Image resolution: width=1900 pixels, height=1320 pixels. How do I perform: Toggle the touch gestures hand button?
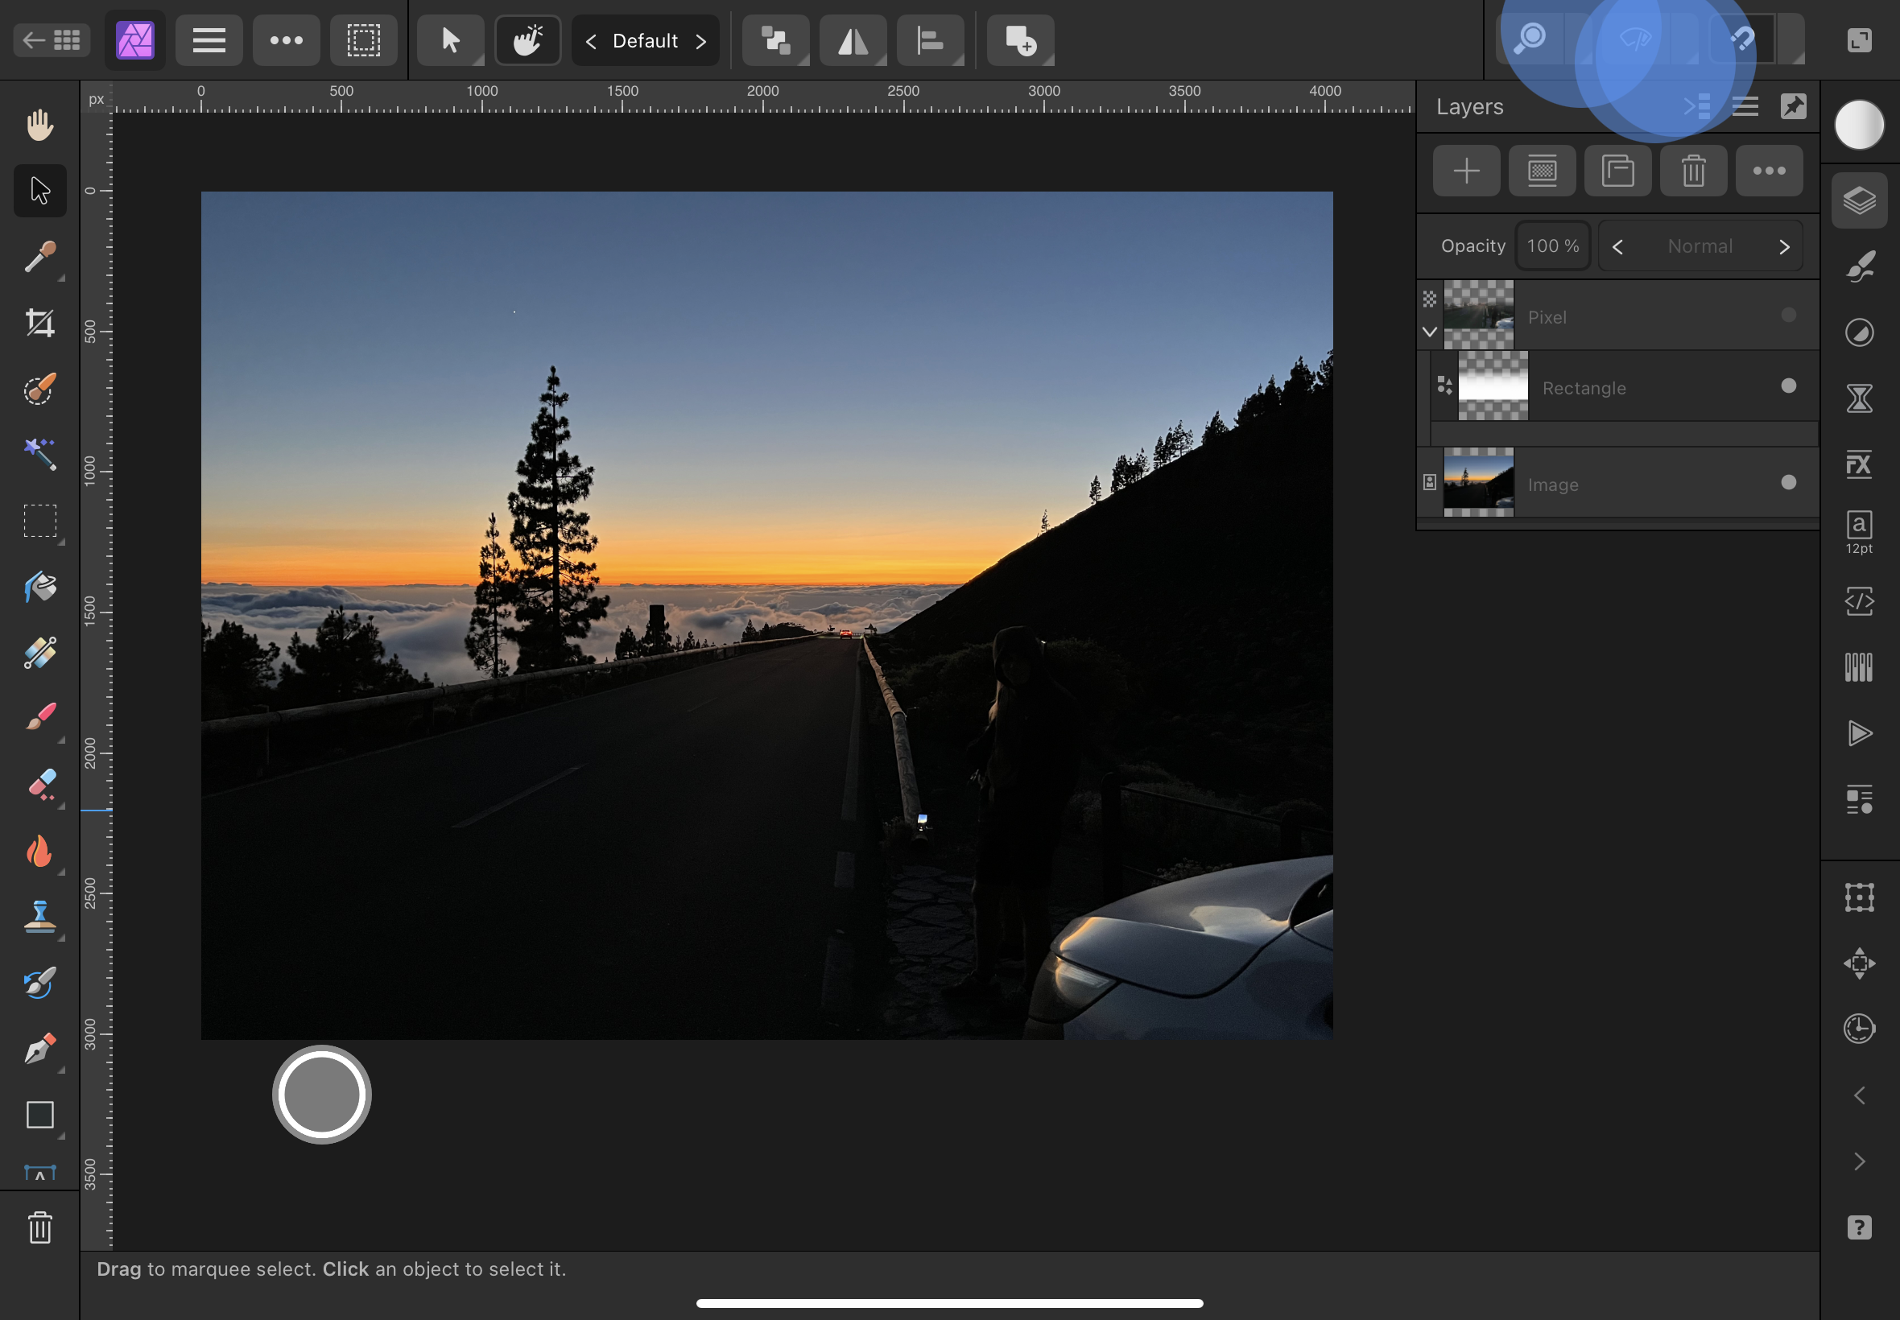[527, 39]
